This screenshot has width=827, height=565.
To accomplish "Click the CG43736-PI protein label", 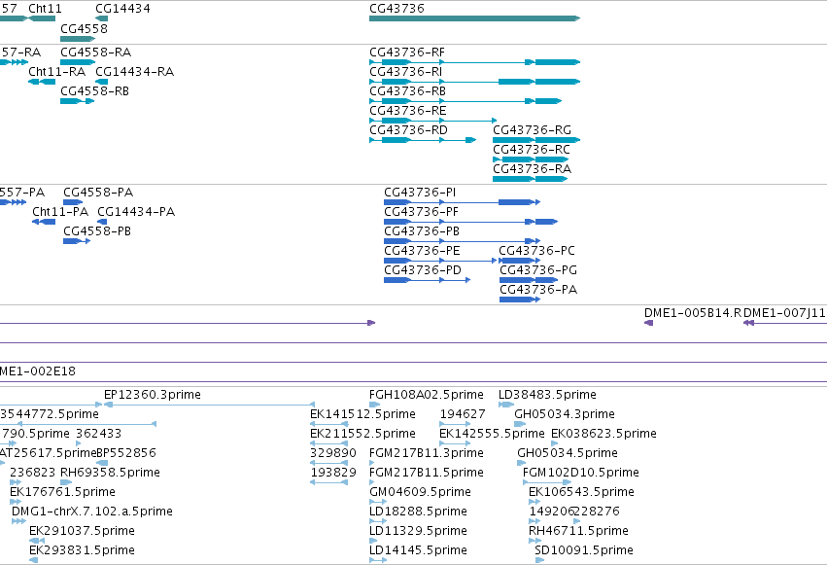I will pos(420,192).
